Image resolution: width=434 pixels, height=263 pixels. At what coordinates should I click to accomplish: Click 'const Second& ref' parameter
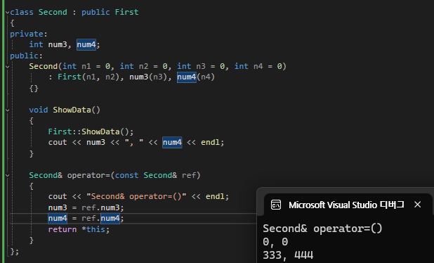coord(155,175)
